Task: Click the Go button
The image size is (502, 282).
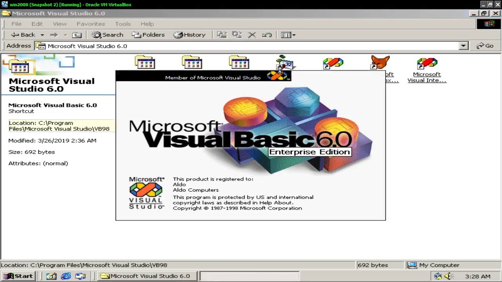Action: tap(485, 46)
